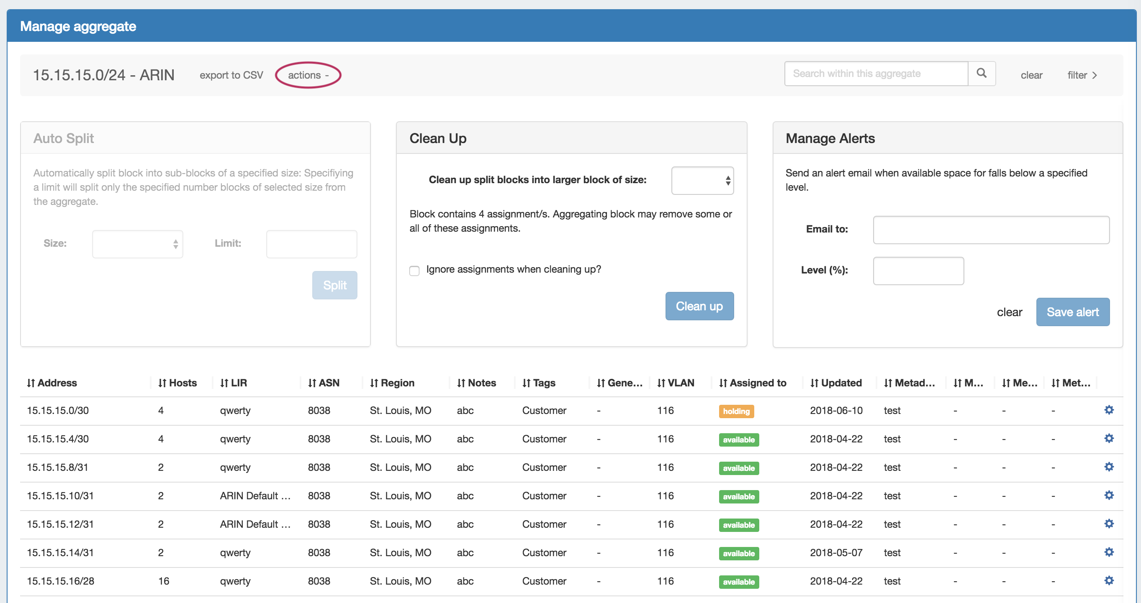This screenshot has width=1141, height=603.
Task: Click the Save alert button
Action: click(x=1072, y=312)
